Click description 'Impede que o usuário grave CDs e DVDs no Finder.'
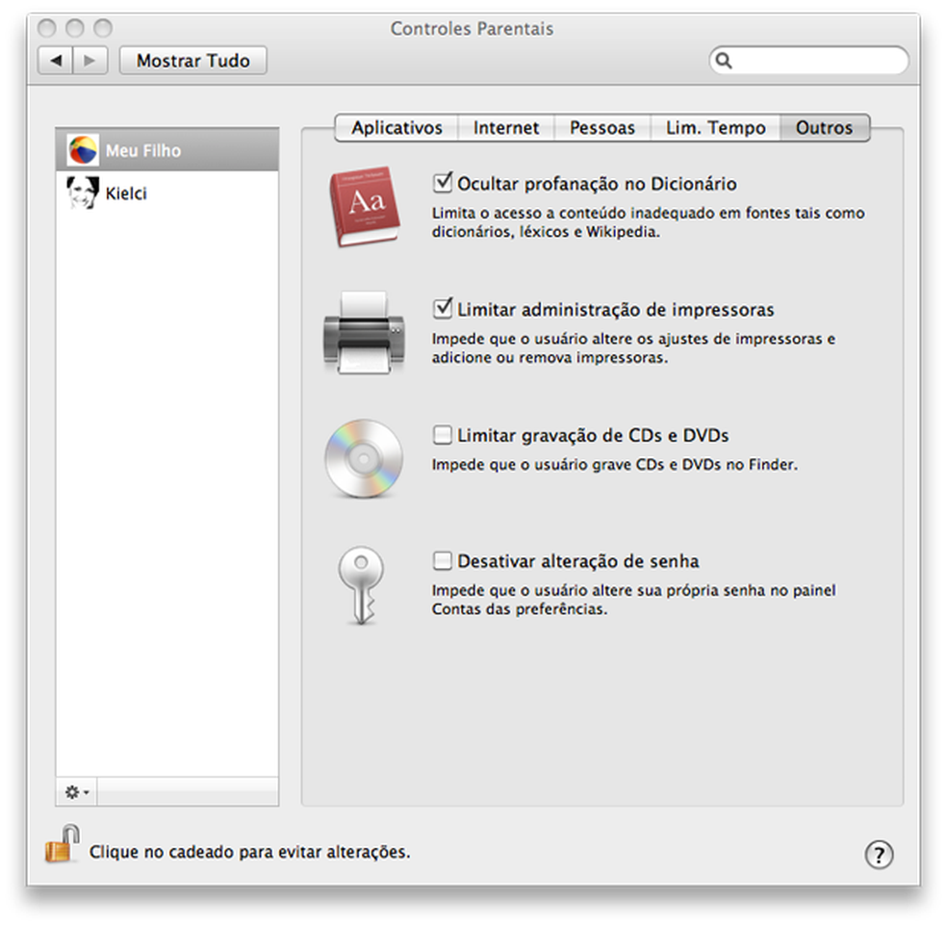The image size is (947, 926). tap(614, 465)
